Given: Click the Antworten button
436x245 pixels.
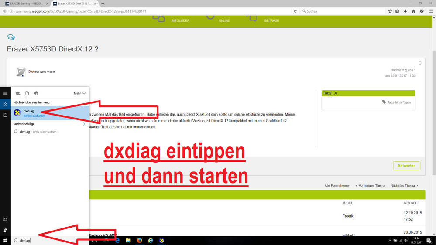Looking at the screenshot, I should coord(406,166).
